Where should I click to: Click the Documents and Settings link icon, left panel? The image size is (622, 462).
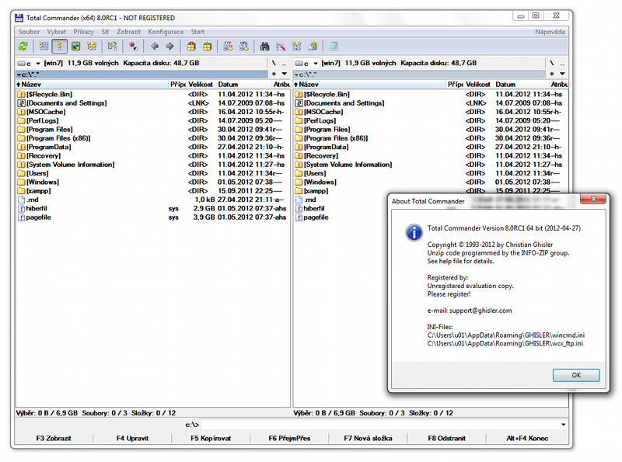pyautogui.click(x=21, y=103)
